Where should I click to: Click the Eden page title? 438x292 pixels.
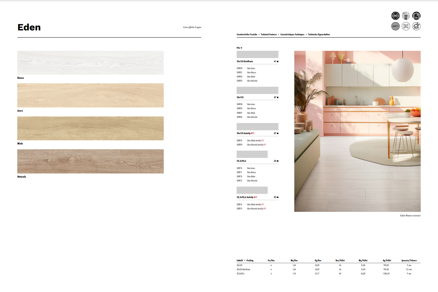coord(29,27)
